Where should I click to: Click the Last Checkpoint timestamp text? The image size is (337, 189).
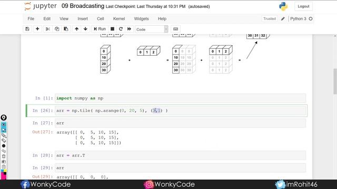(x=145, y=6)
